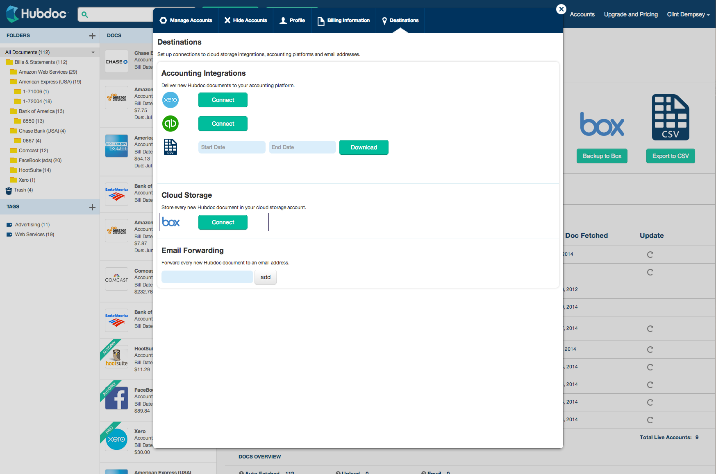This screenshot has height=474, width=716.
Task: Download the CSV export
Action: click(x=364, y=147)
